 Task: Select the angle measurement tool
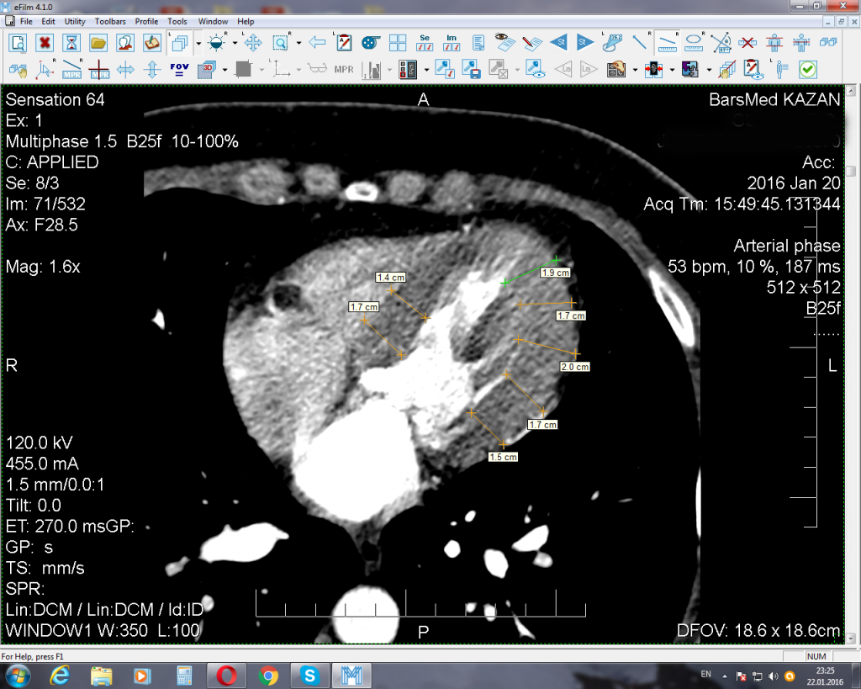(x=721, y=43)
